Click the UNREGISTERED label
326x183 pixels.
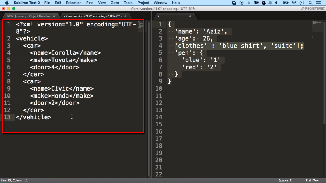(313, 8)
